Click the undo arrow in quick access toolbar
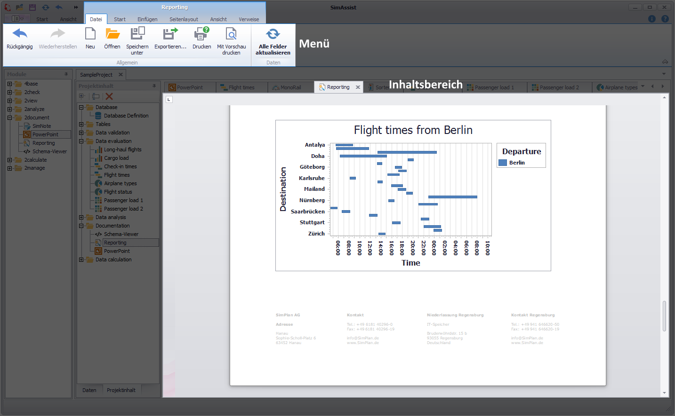 [x=59, y=7]
